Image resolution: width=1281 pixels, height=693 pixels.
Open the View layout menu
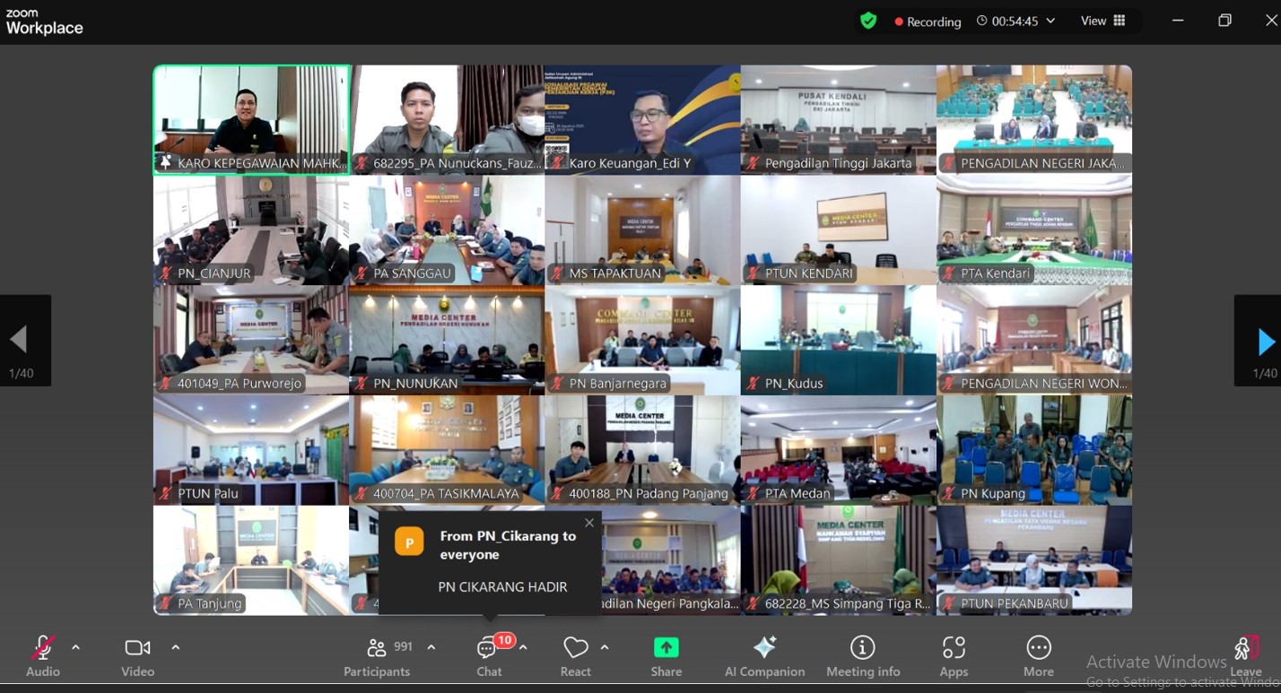coord(1102,21)
